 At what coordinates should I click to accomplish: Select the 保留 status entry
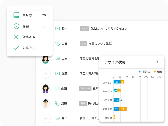(30, 26)
